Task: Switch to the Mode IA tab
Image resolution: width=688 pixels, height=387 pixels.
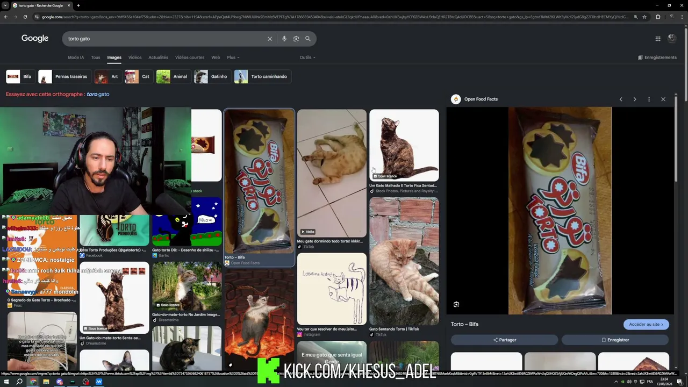Action: point(76,58)
